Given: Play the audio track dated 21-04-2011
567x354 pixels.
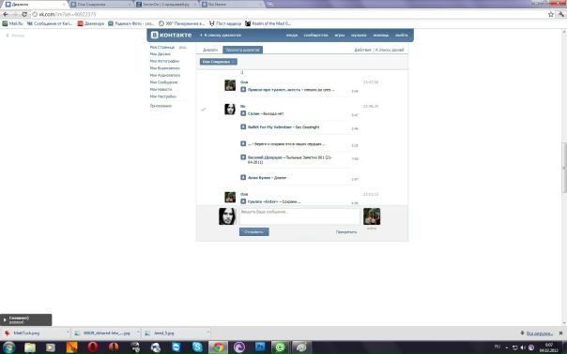Looking at the screenshot, I should coord(243,157).
